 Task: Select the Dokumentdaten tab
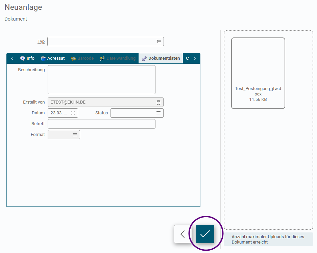coord(161,58)
